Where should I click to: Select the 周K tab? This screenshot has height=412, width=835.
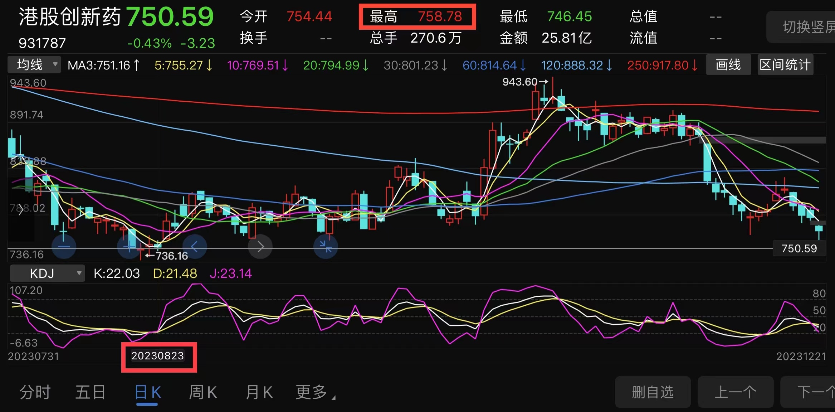click(203, 392)
